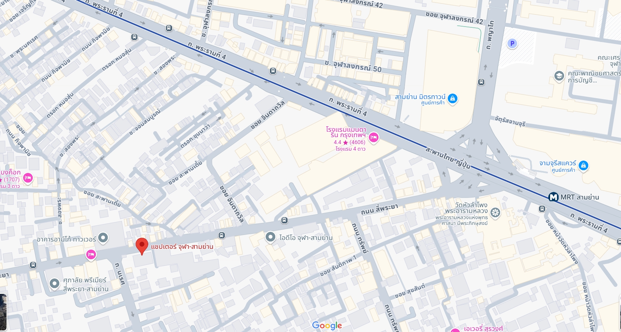Select the สะพานไทย-ญี่ปุ่น bridge label

point(448,157)
